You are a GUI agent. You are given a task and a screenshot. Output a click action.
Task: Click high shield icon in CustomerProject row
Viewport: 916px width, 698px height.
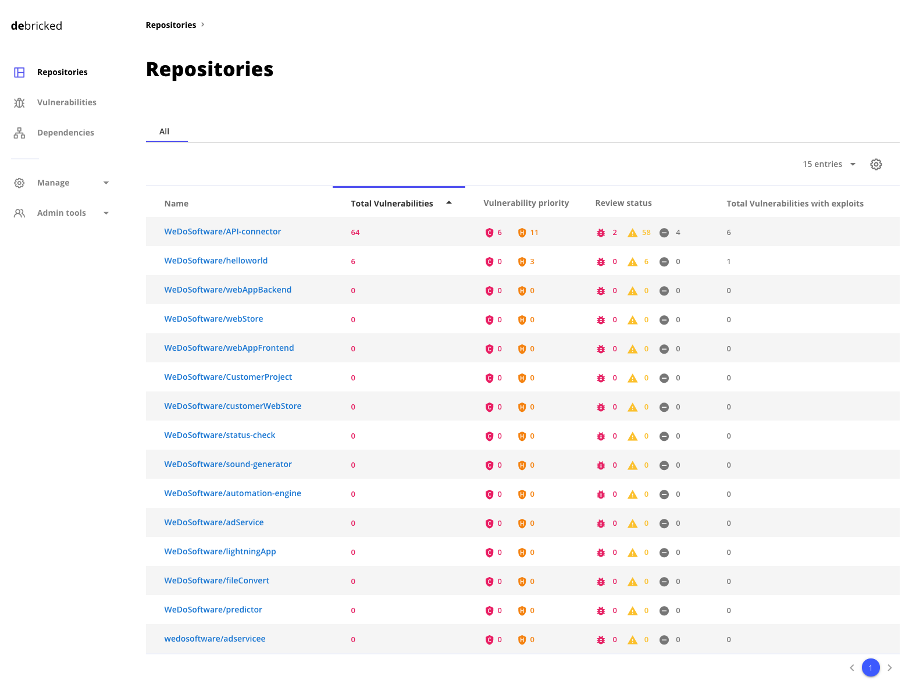click(522, 378)
